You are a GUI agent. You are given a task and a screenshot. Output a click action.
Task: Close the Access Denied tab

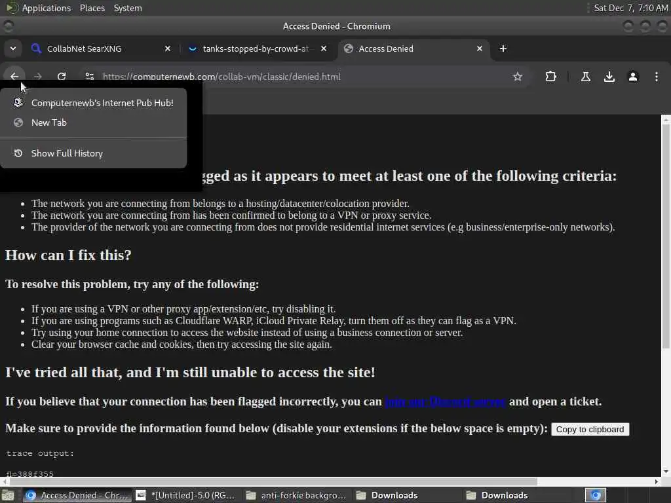[x=480, y=48]
